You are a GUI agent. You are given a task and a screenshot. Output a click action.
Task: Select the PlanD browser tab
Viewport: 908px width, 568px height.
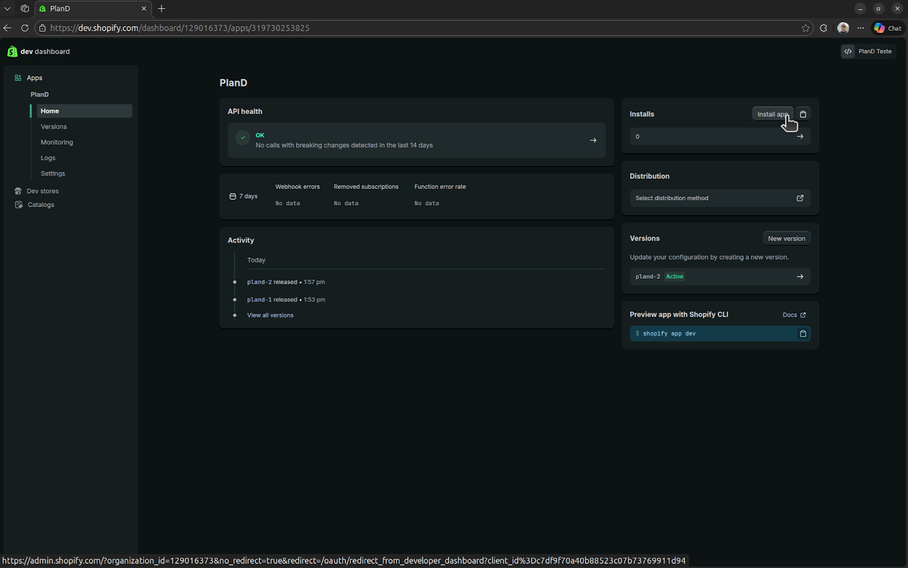pyautogui.click(x=93, y=9)
